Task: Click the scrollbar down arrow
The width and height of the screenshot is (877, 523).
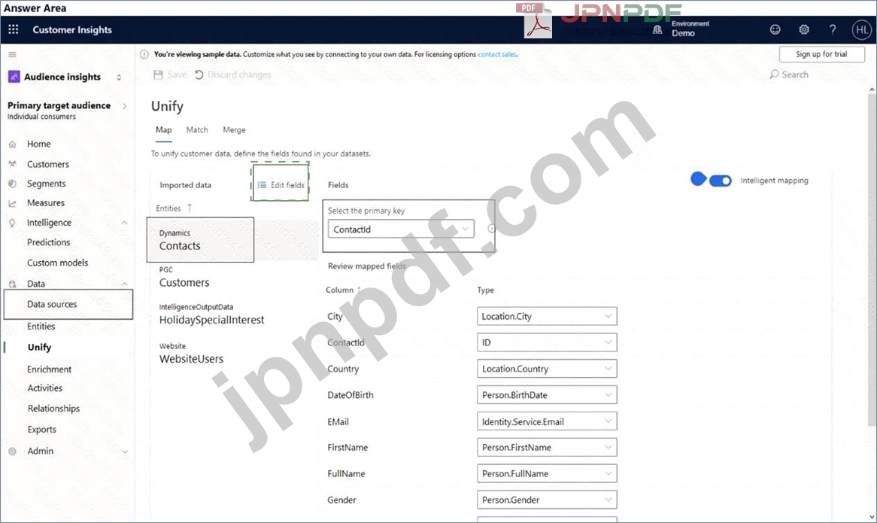Action: [x=872, y=518]
